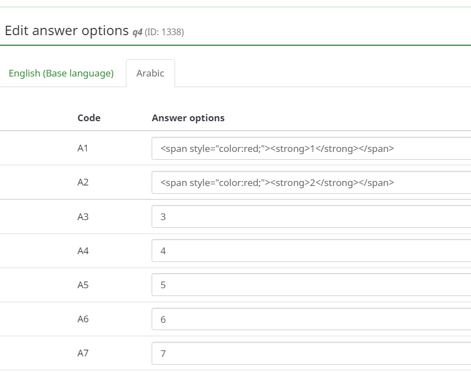Select the A5 answer option input
Image resolution: width=471 pixels, height=372 pixels.
[x=310, y=285]
